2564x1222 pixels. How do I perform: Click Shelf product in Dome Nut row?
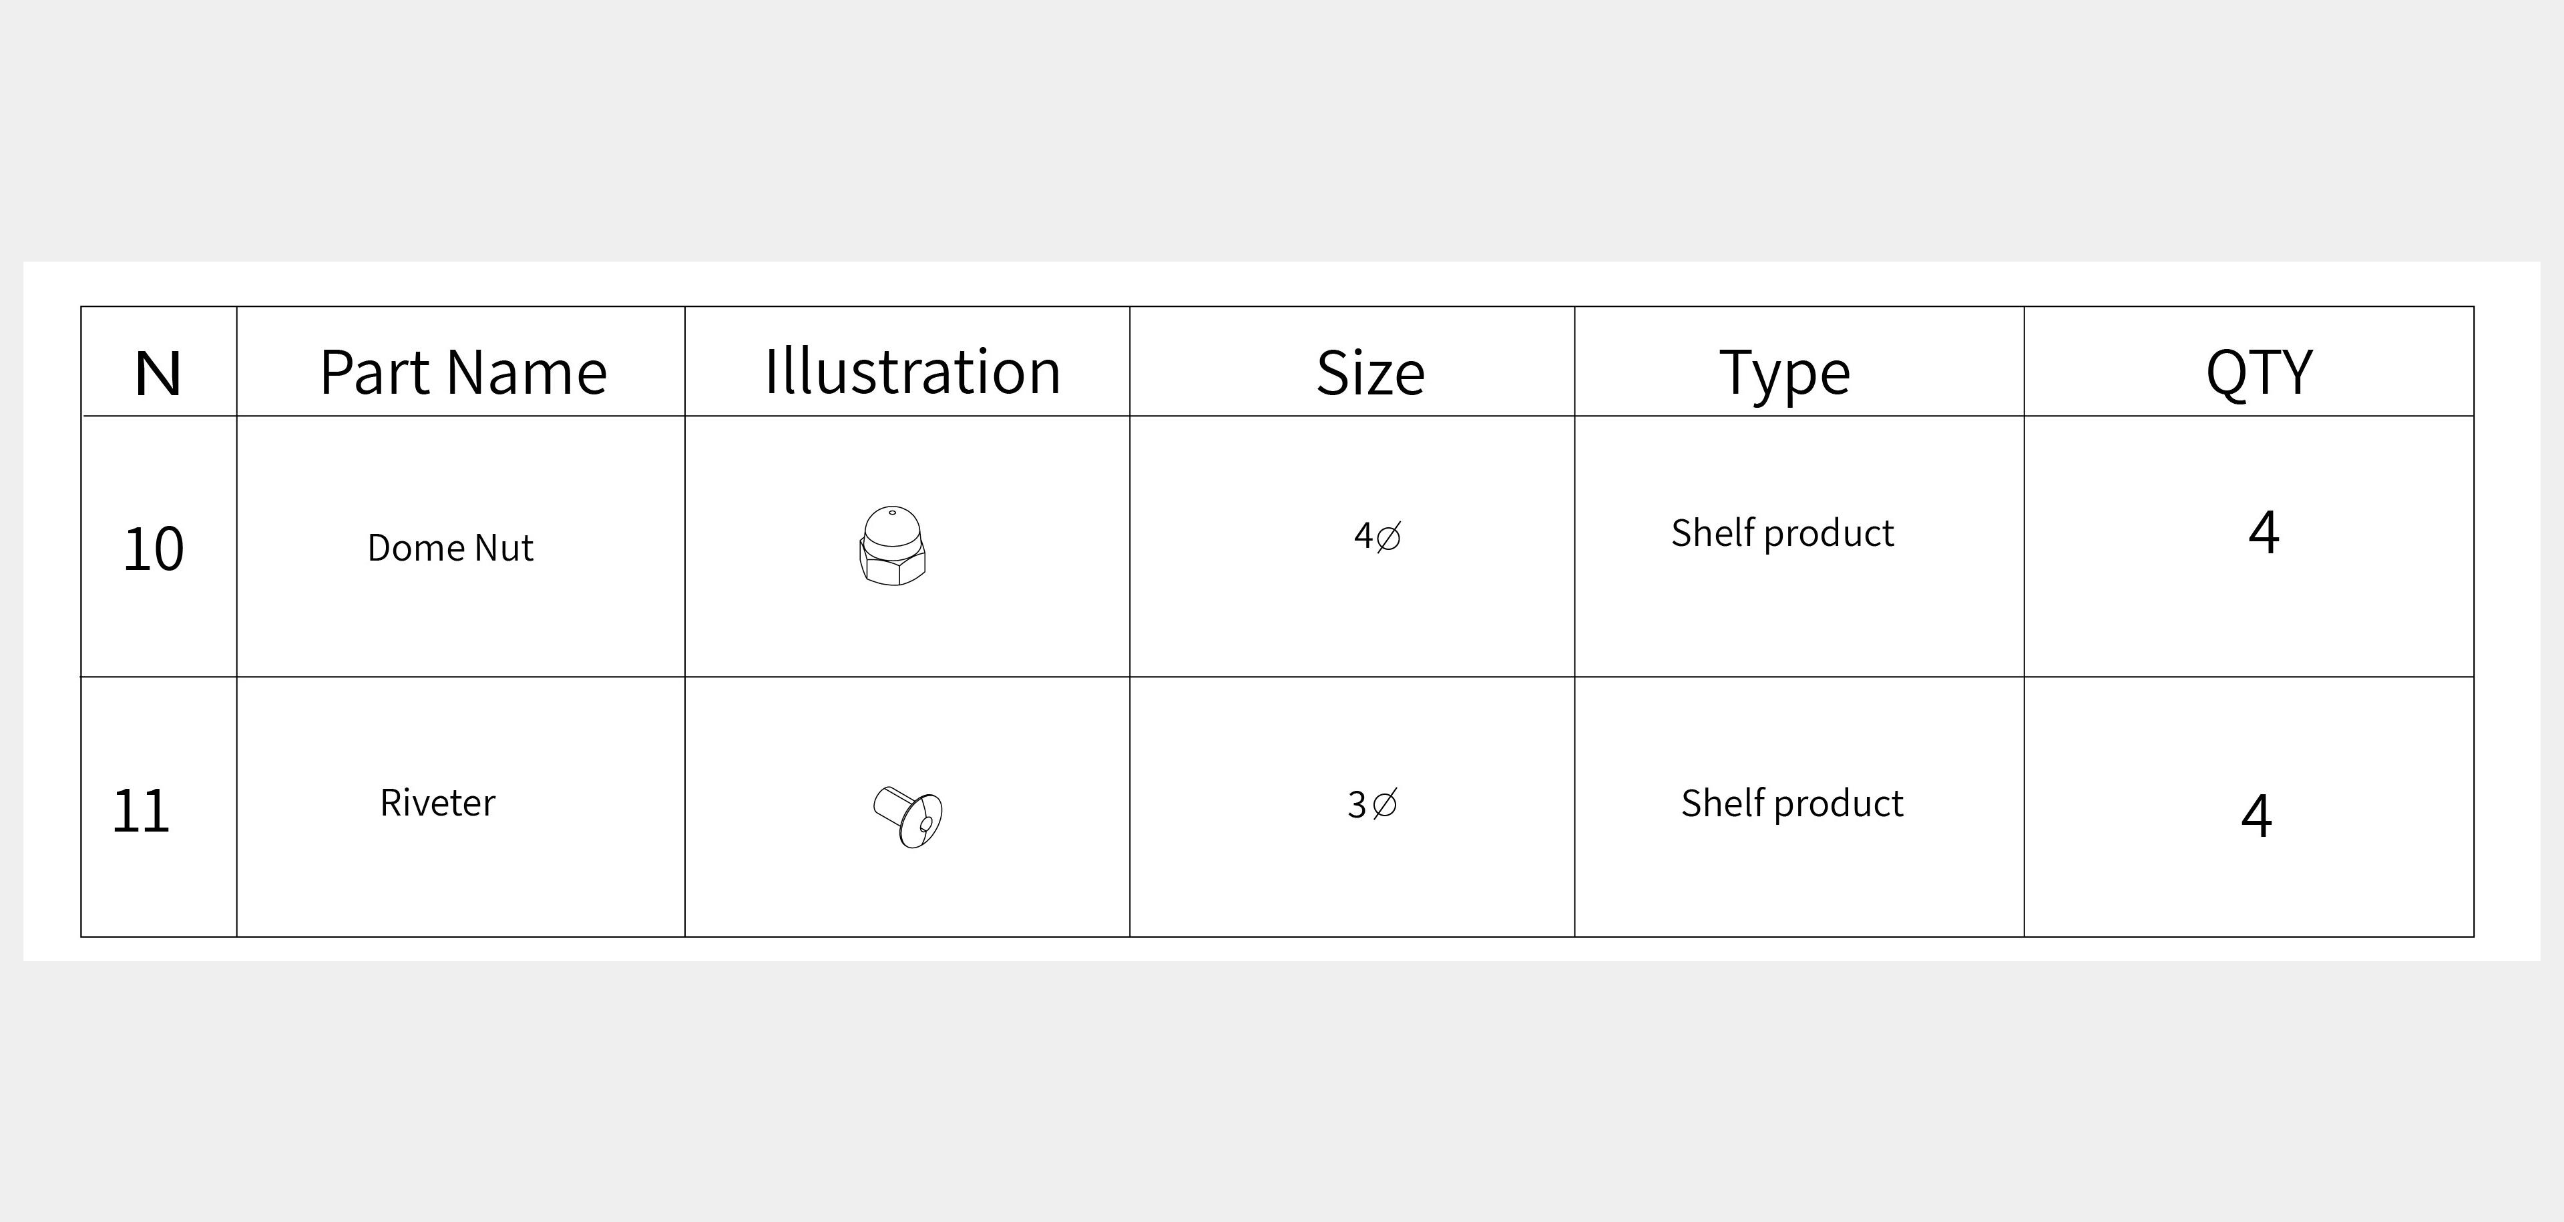(1781, 533)
